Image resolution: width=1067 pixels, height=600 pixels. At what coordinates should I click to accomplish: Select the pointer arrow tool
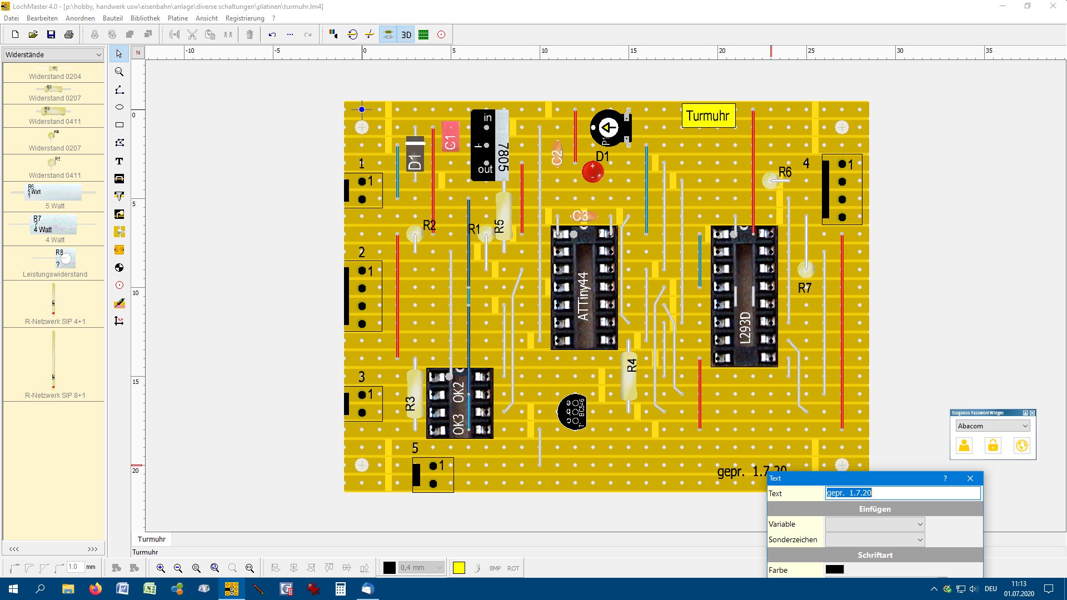point(119,54)
